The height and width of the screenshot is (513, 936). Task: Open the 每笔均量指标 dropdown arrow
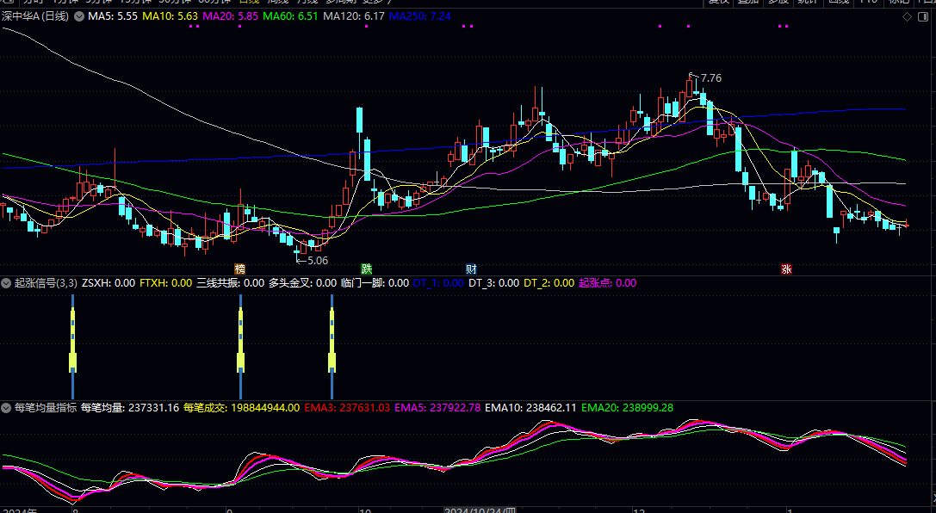click(x=6, y=407)
